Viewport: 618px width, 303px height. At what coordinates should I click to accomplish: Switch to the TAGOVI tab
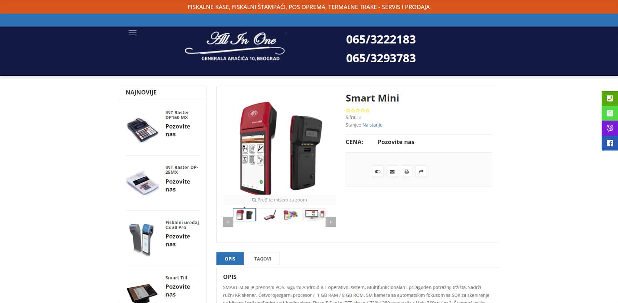click(x=262, y=259)
